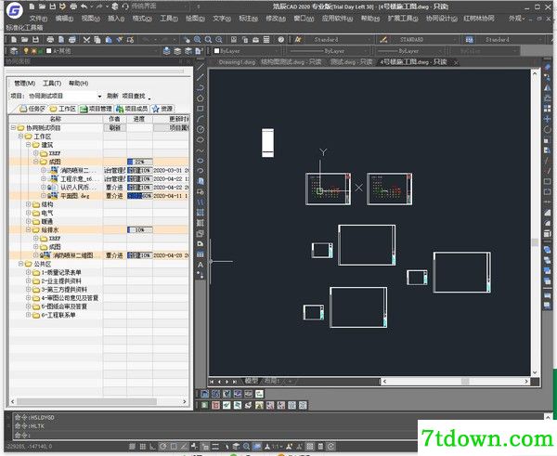The height and width of the screenshot is (456, 557).
Task: Open the layer properties manager icon
Action: (14, 51)
